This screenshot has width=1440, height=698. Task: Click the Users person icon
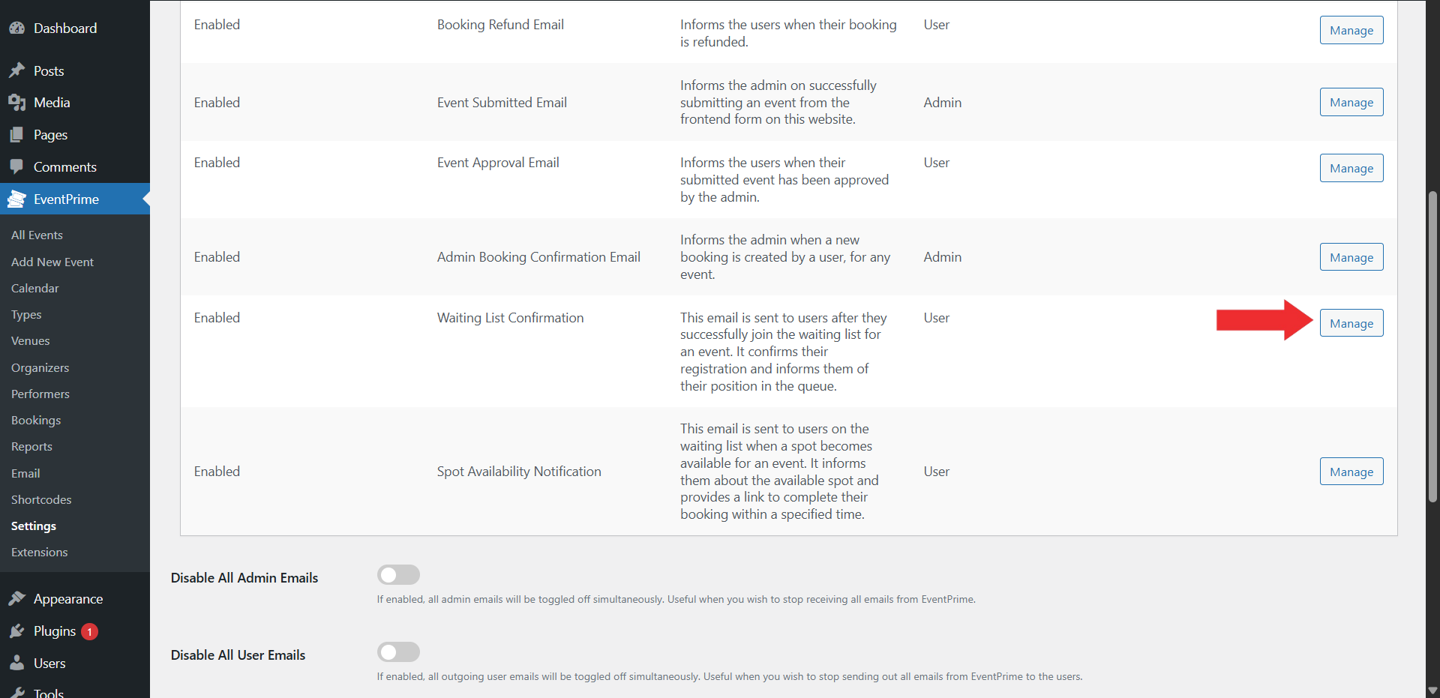coord(17,663)
